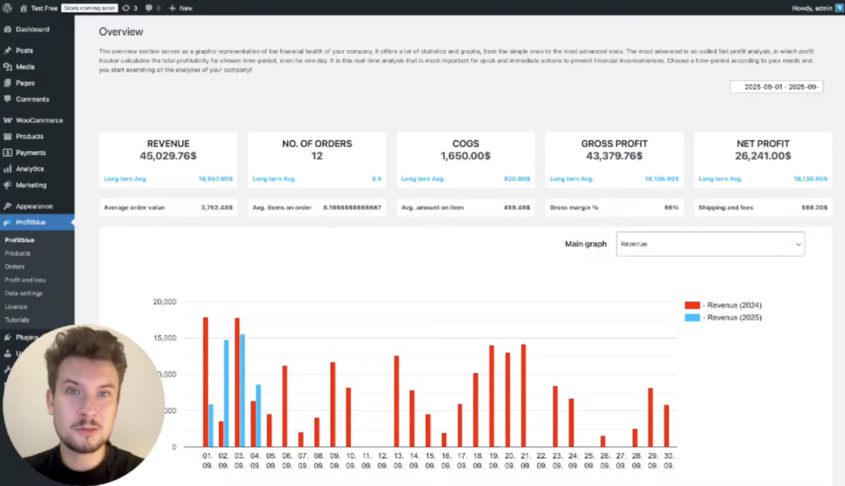Click the Store coming soon badge

89,7
